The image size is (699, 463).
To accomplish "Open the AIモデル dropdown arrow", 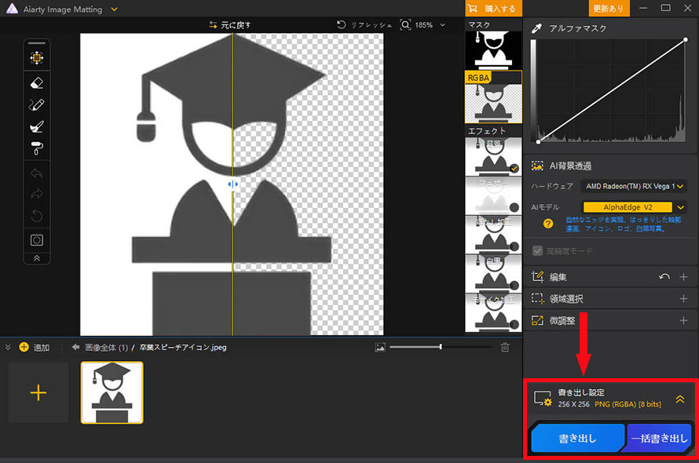I will coord(680,207).
